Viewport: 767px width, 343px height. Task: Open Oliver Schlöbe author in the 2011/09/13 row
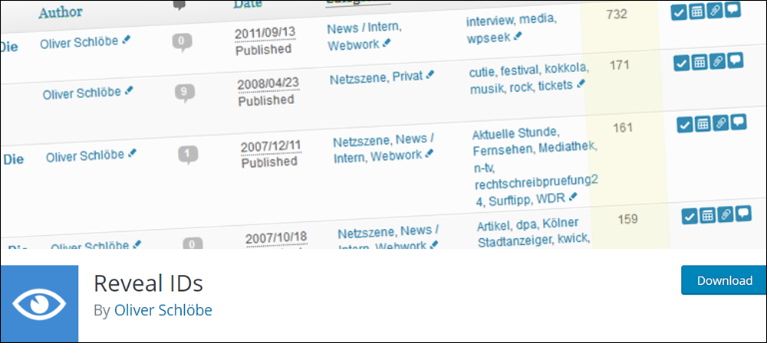click(79, 42)
